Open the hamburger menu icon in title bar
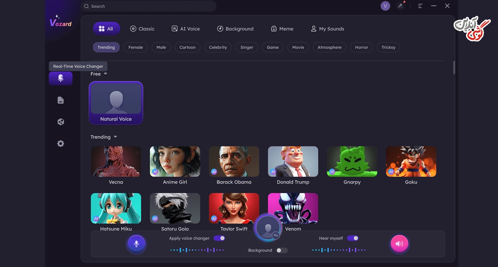 [420, 6]
